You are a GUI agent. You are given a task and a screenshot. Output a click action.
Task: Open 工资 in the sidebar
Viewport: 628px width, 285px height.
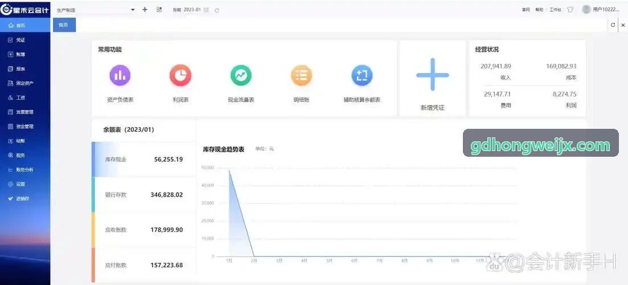25,98
